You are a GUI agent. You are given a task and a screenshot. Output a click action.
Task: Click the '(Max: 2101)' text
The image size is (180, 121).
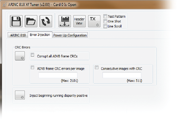70,81
